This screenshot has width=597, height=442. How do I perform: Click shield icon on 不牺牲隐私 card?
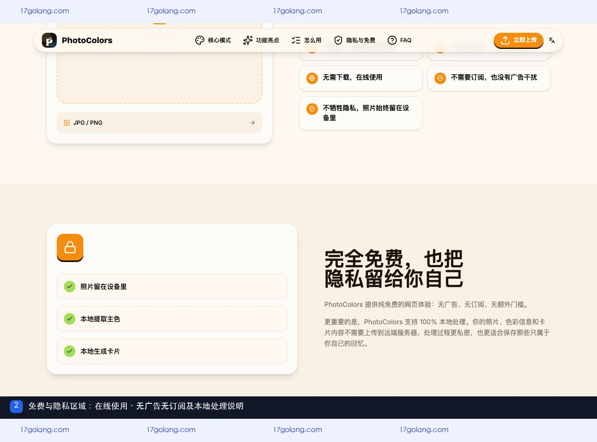[x=312, y=109]
